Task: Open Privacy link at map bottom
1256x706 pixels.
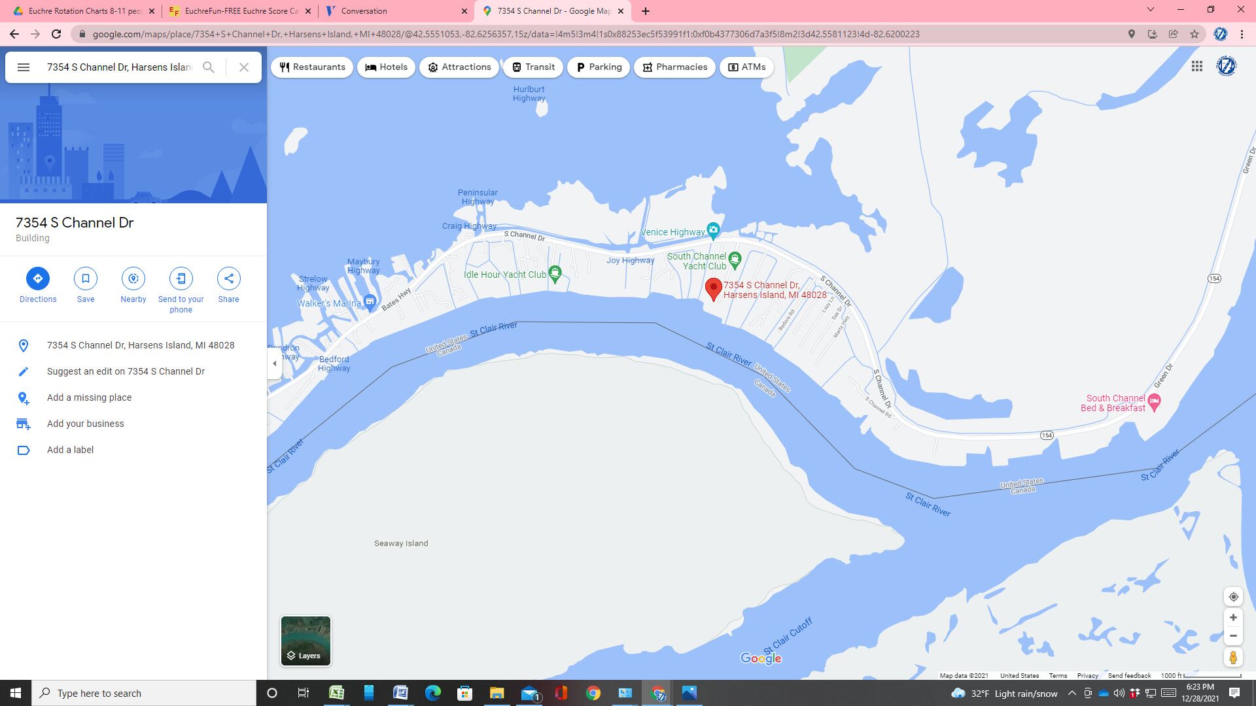Action: 1087,675
